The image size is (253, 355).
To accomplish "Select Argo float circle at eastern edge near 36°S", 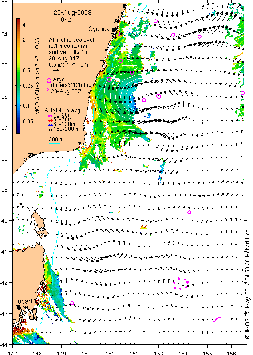I will click(x=242, y=93).
